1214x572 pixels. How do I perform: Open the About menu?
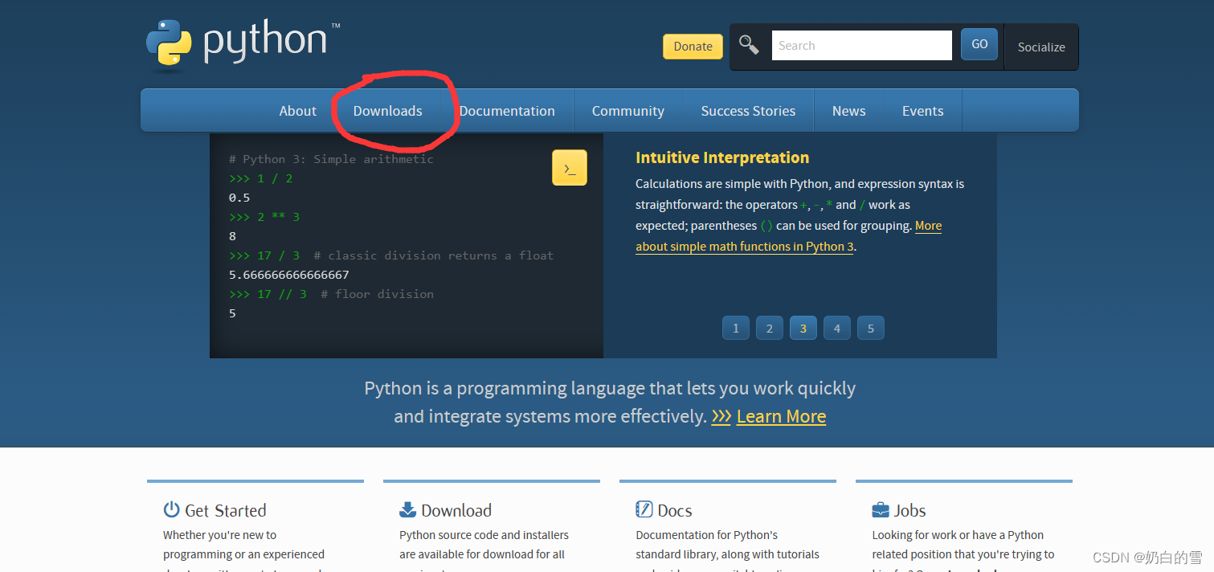click(x=298, y=111)
